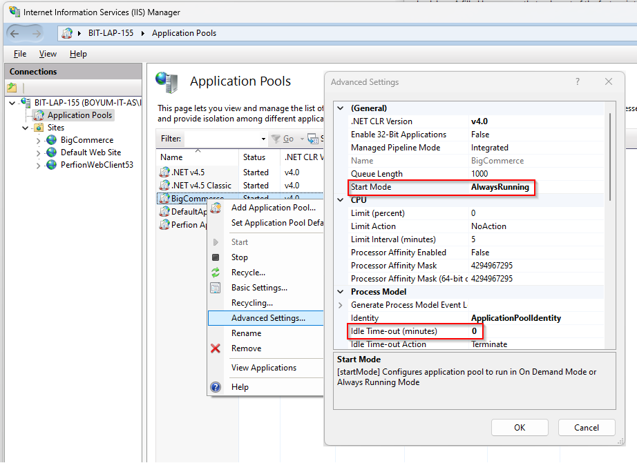Screen dimensions: 637x463
Task: Select the Queue Length 1000 value
Action: click(479, 174)
